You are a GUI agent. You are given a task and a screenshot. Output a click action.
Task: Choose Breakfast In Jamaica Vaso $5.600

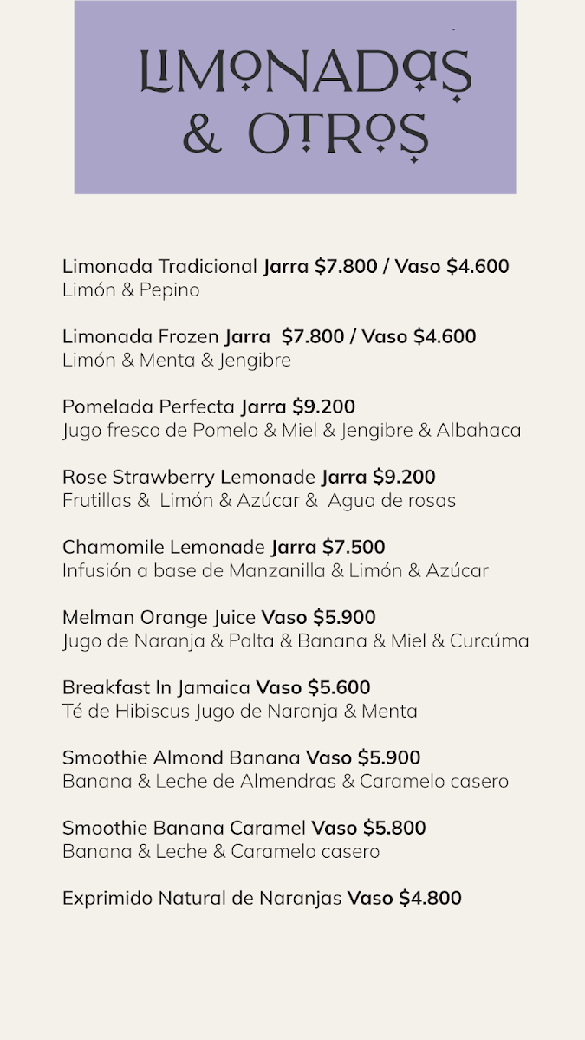[217, 687]
